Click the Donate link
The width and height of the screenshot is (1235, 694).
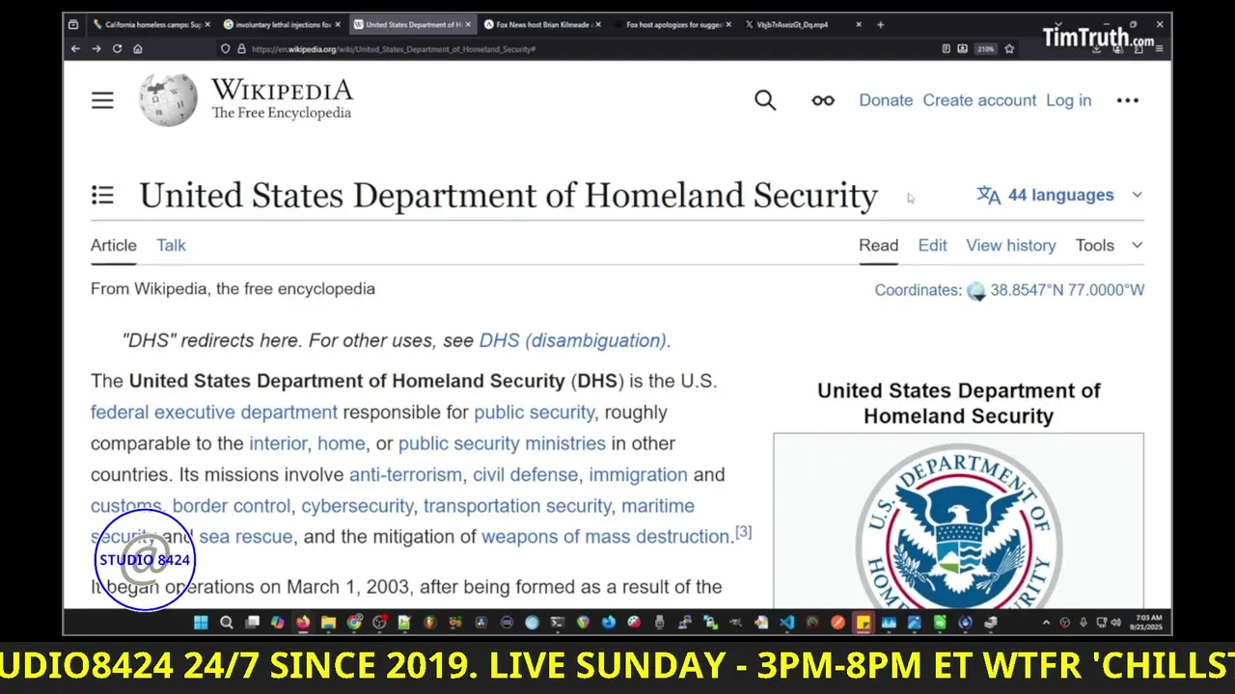pos(886,100)
